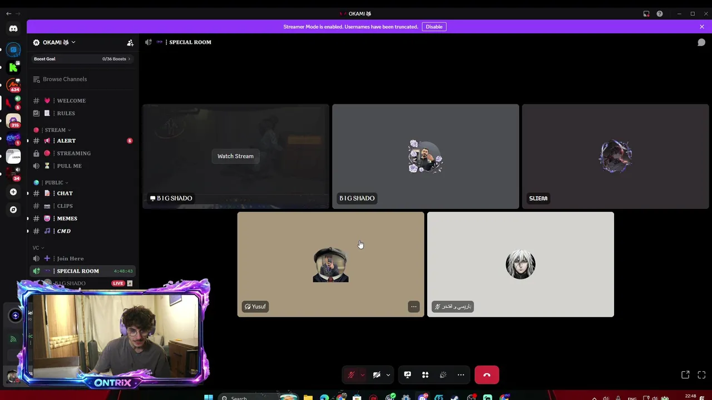
Task: Open the WELCOME channel
Action: click(82, 101)
